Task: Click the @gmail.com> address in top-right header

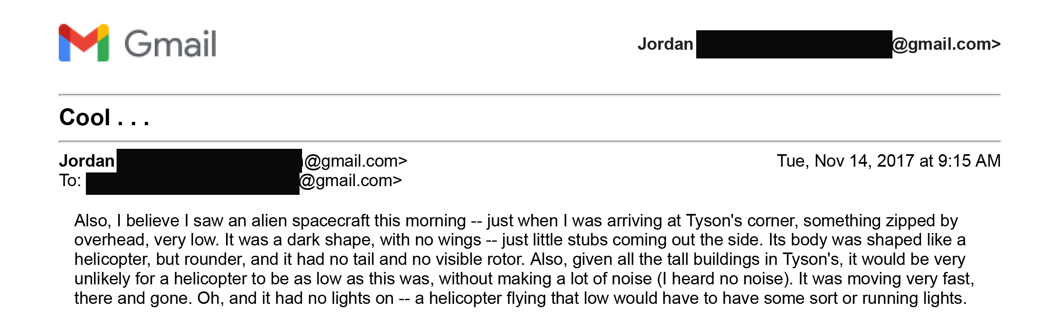Action: tap(946, 44)
